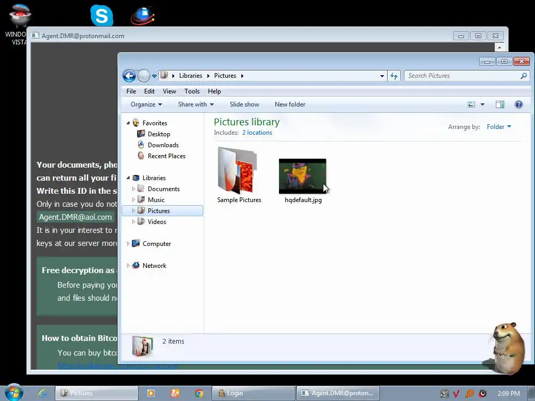Open the Windows Start button

pyautogui.click(x=14, y=393)
